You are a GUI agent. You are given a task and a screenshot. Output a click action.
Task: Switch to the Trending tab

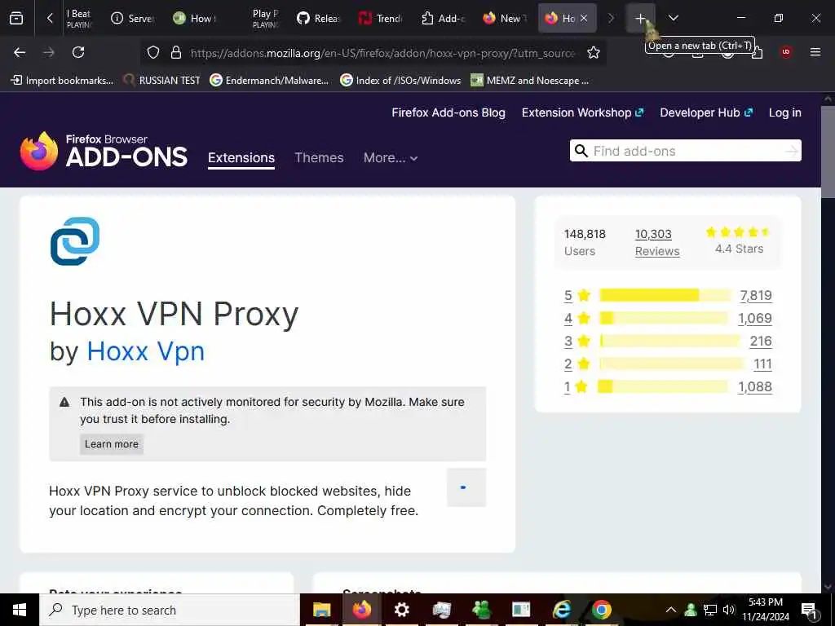pos(380,18)
